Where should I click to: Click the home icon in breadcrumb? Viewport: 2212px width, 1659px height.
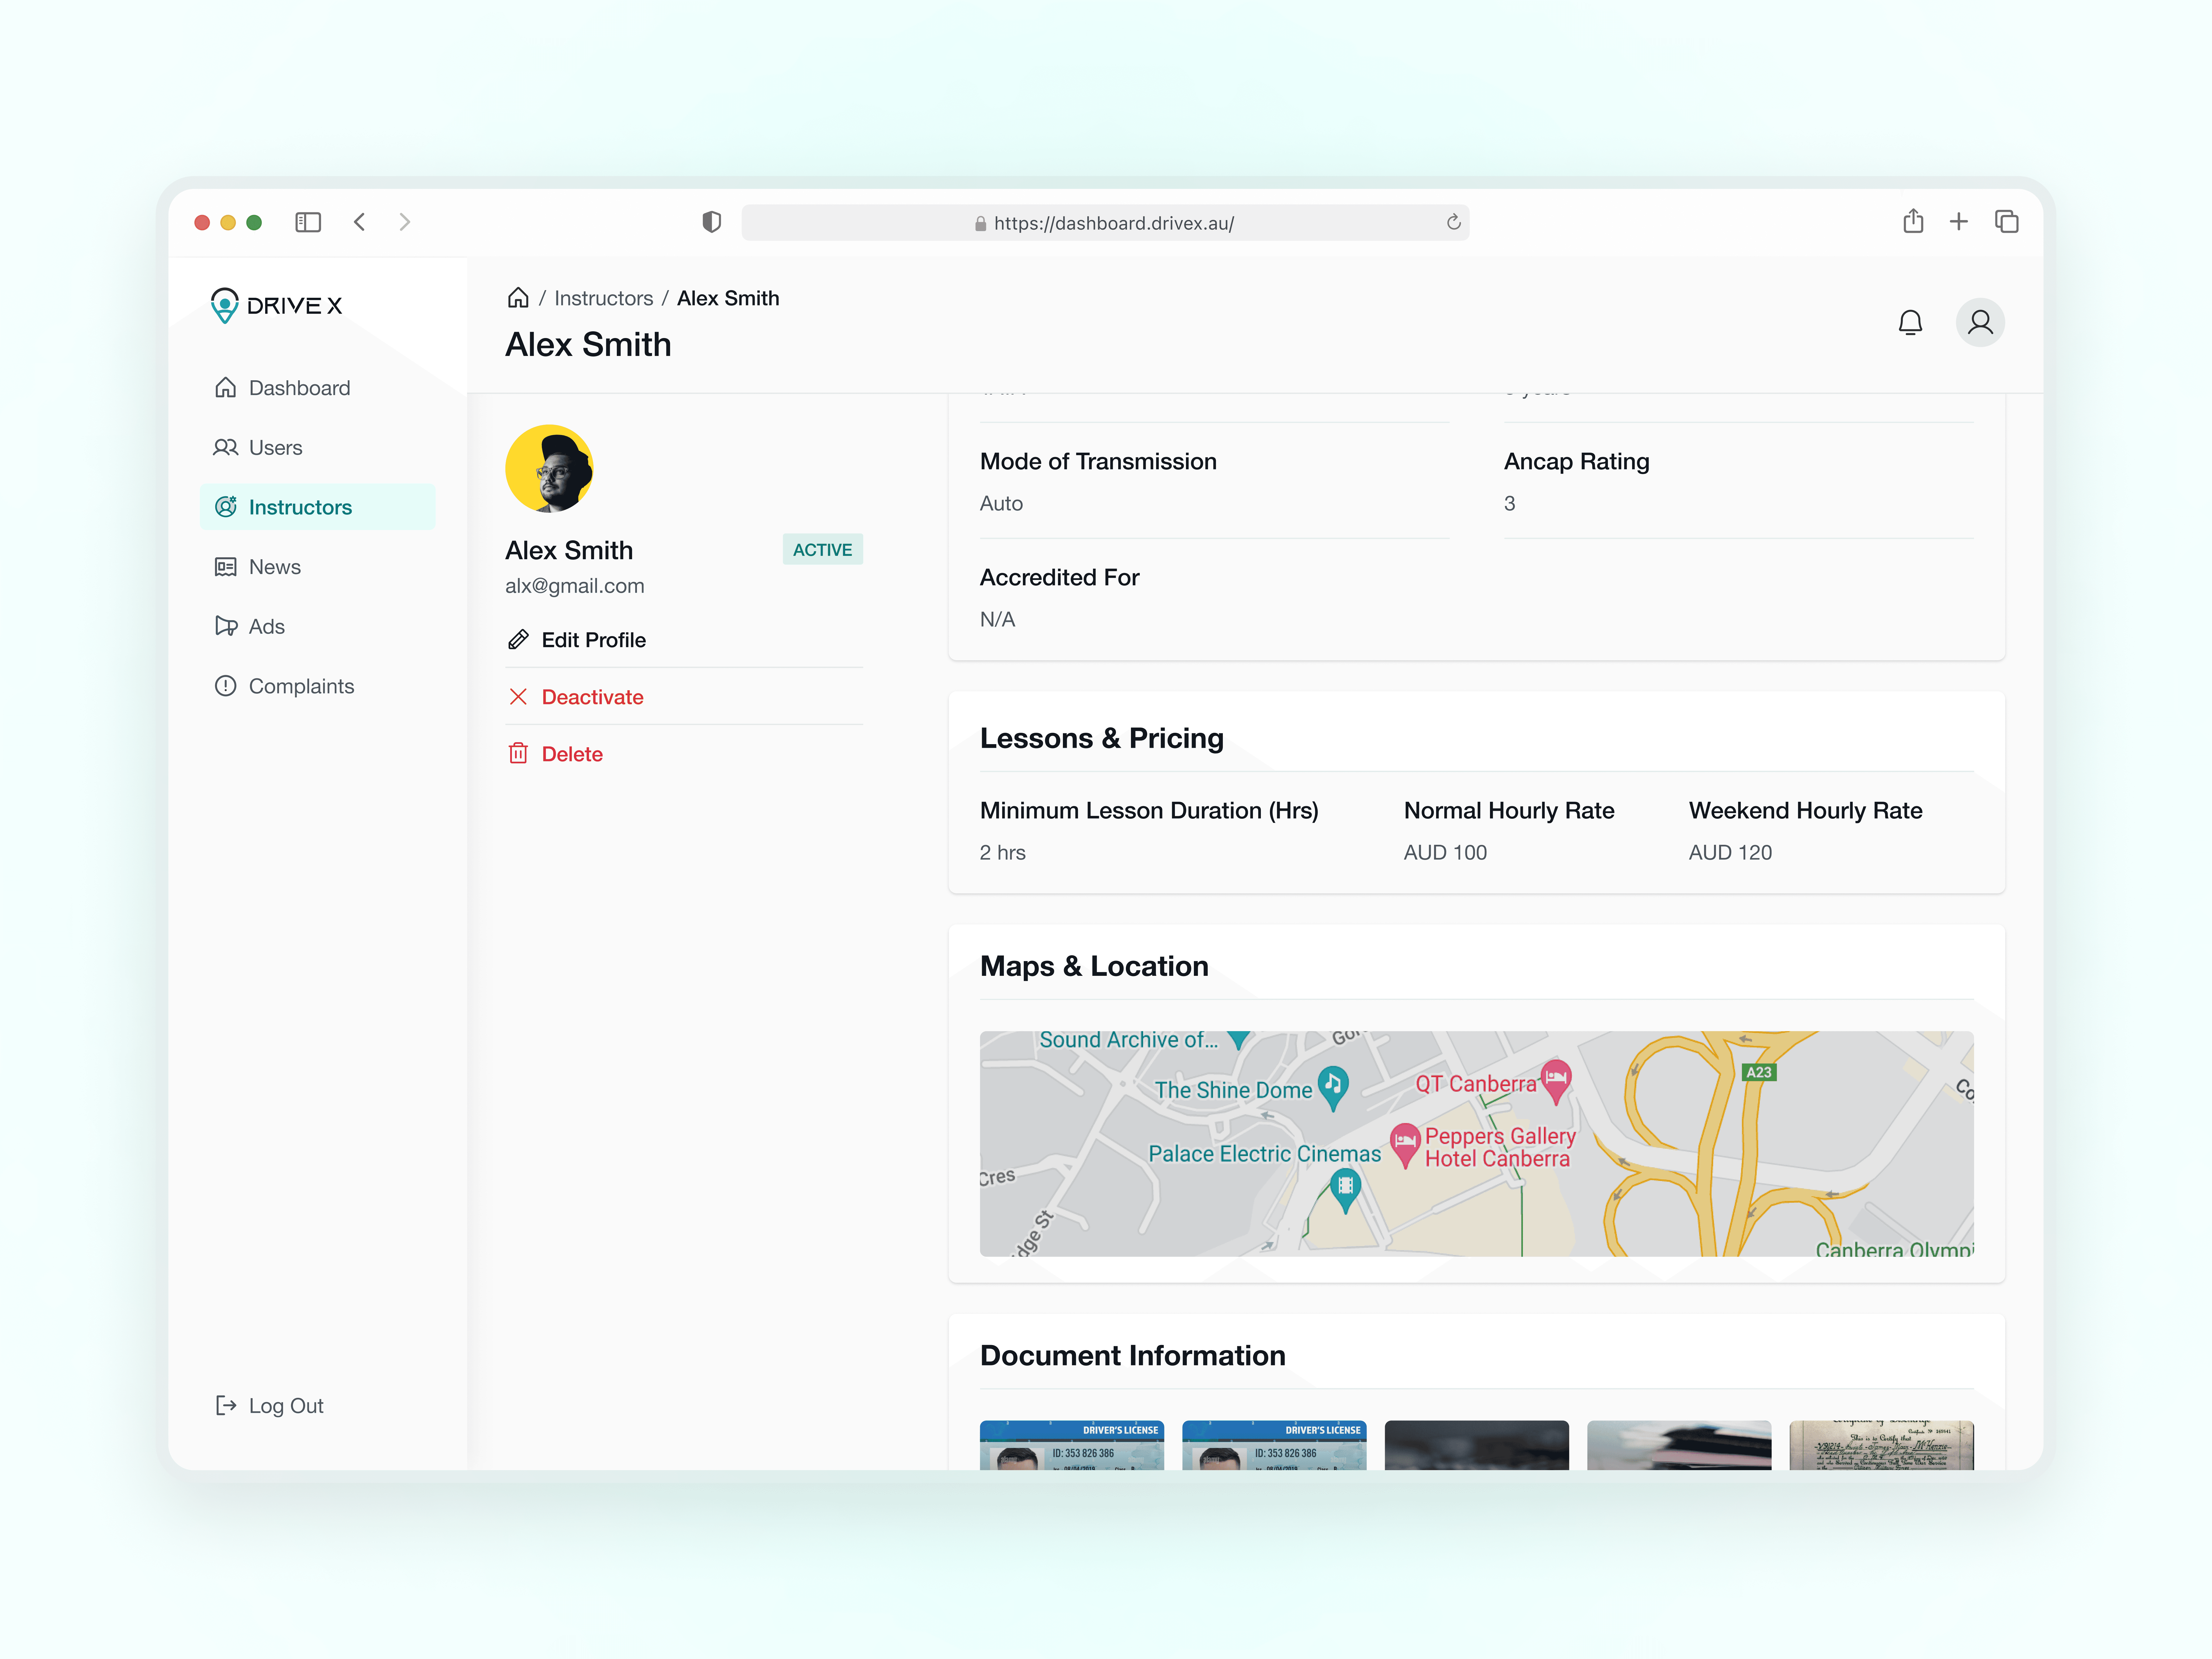(x=518, y=298)
